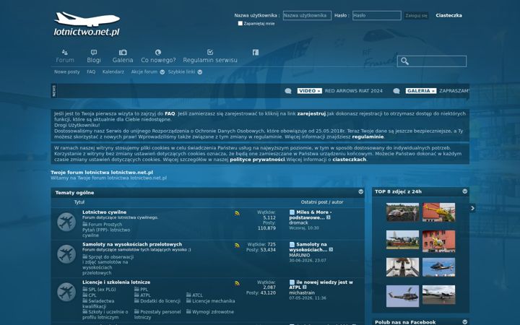This screenshot has height=325, width=520.
Task: Click the NEWS vertical label tab
Action: pos(54,91)
